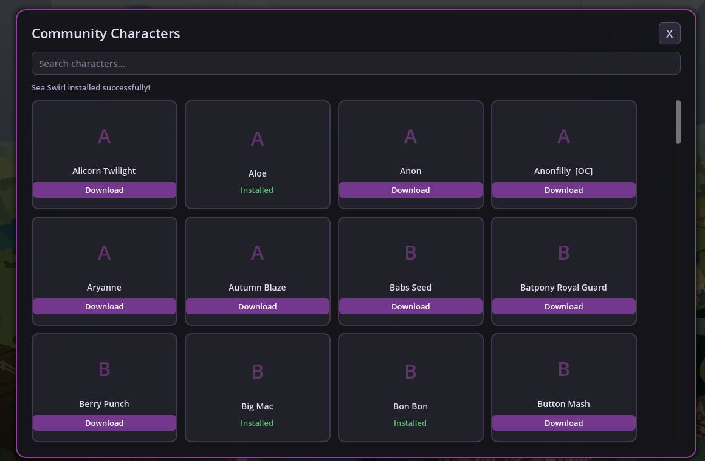
Task: Click the Button Mash name text
Action: pos(563,404)
